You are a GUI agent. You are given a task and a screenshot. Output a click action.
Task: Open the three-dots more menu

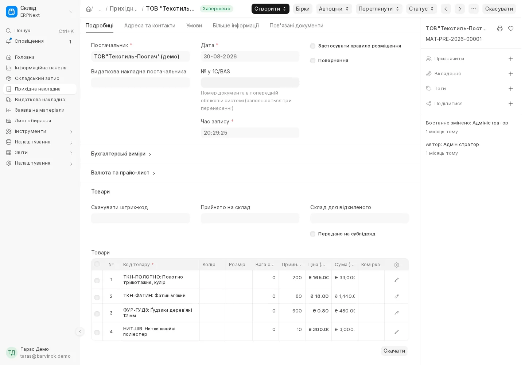(474, 9)
